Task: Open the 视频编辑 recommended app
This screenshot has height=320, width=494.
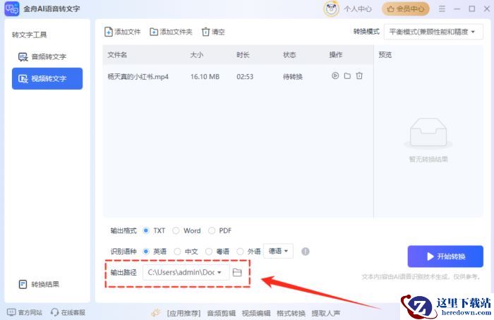Action: coord(256,313)
